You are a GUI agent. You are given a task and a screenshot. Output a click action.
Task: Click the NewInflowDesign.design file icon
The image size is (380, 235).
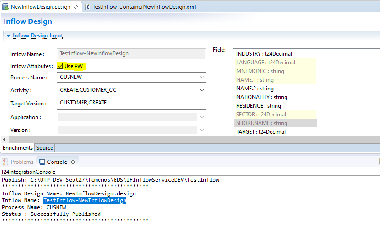pyautogui.click(x=6, y=7)
